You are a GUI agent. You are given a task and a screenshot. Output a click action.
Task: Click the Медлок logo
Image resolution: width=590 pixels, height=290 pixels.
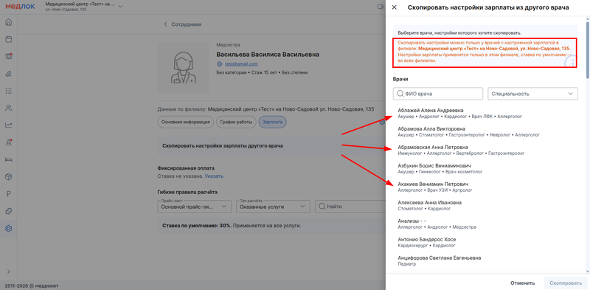tap(21, 7)
